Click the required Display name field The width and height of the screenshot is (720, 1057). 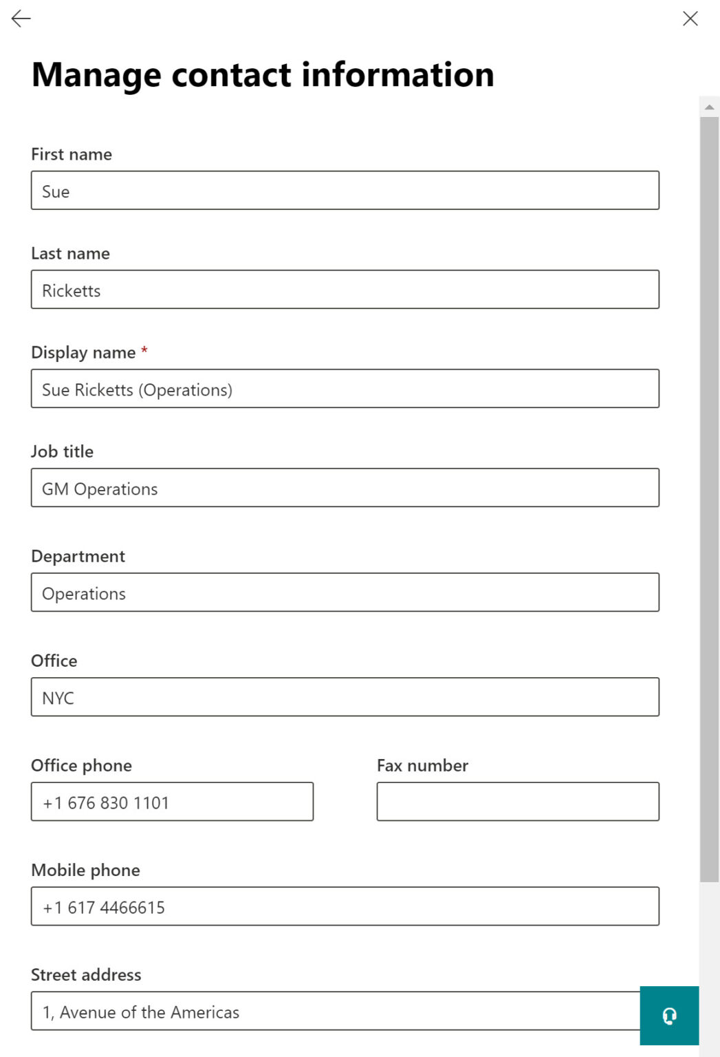click(344, 389)
